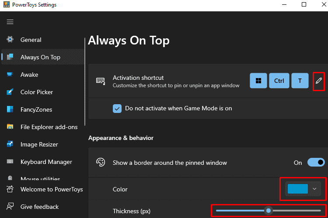
Task: Open the hamburger navigation menu
Action: (10, 22)
